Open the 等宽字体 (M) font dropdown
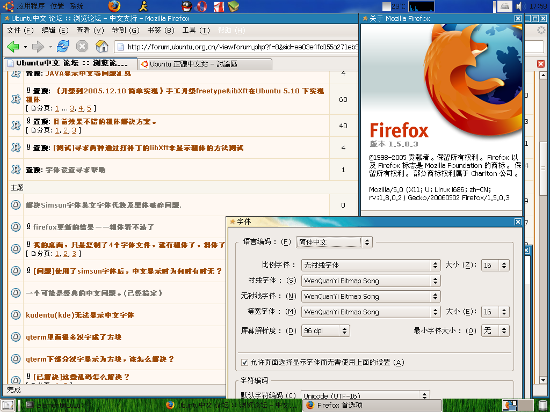The height and width of the screenshot is (412, 550). (371, 312)
